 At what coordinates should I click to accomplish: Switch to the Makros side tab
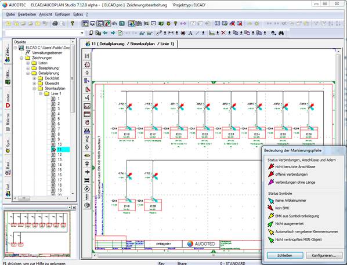pyautogui.click(x=8, y=122)
